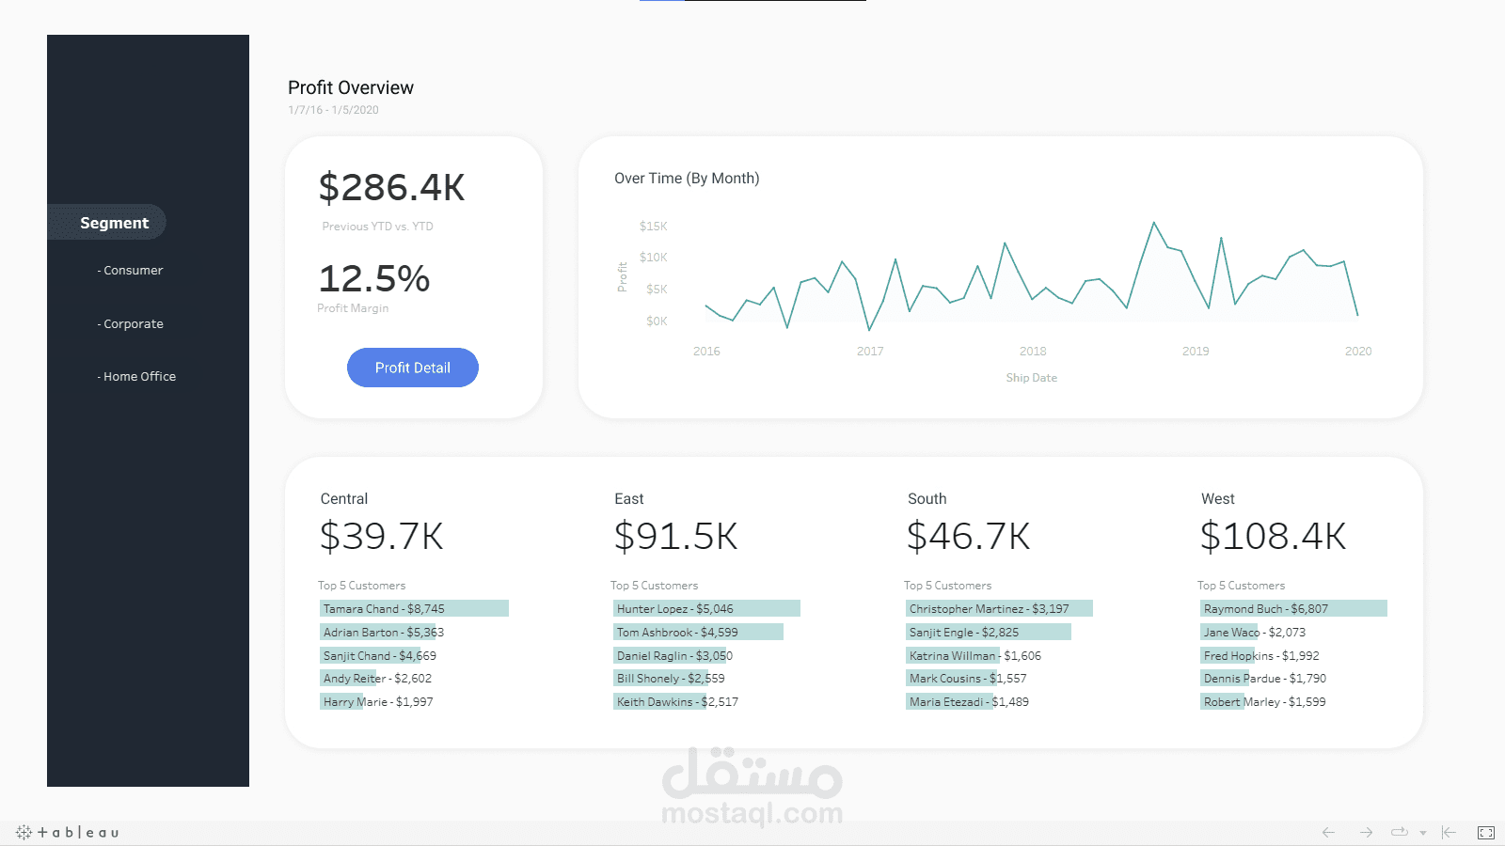1505x846 pixels.
Task: Click the Tableau logo icon
Action: coord(68,832)
